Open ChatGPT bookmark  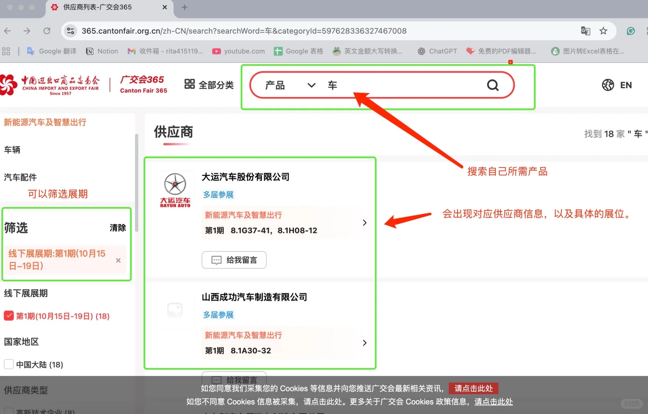(x=437, y=51)
